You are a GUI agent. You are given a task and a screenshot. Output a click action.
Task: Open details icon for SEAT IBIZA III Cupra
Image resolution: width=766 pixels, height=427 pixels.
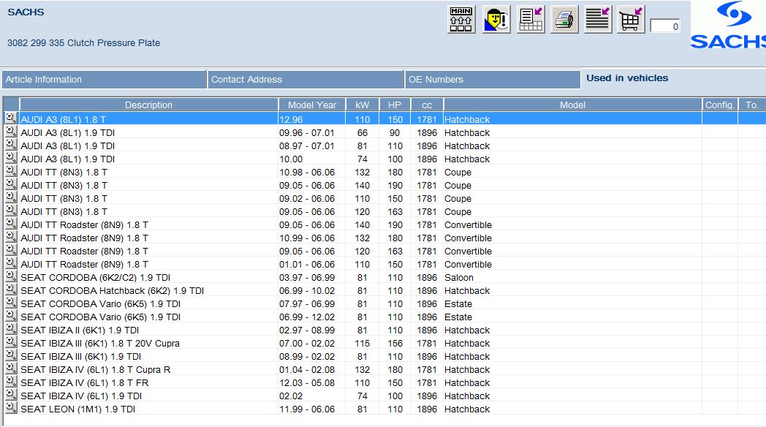tap(11, 342)
